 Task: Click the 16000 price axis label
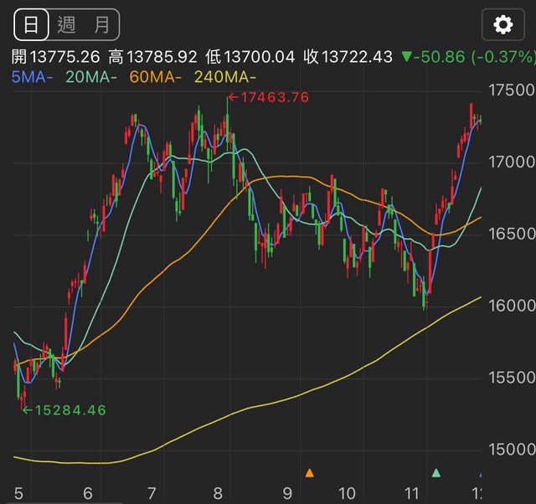513,306
